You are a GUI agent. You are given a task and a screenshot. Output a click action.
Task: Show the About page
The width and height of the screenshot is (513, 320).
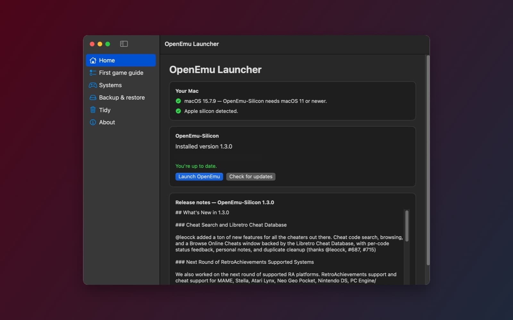tap(121, 122)
